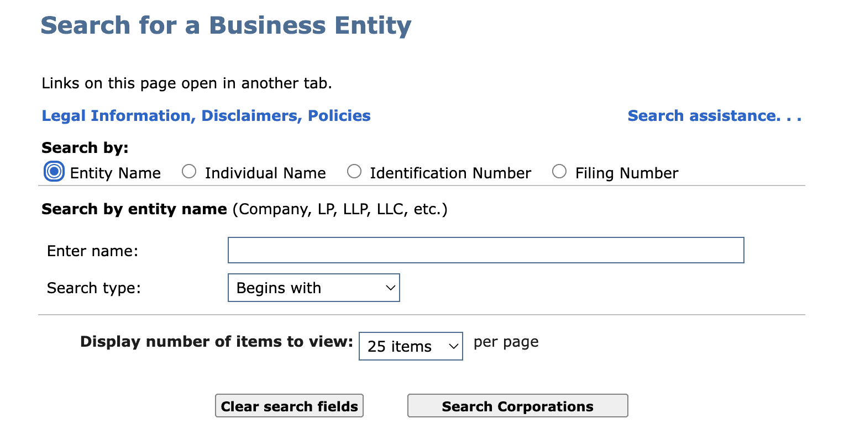The image size is (860, 445).
Task: Submit the search with Search Corporations
Action: point(517,406)
